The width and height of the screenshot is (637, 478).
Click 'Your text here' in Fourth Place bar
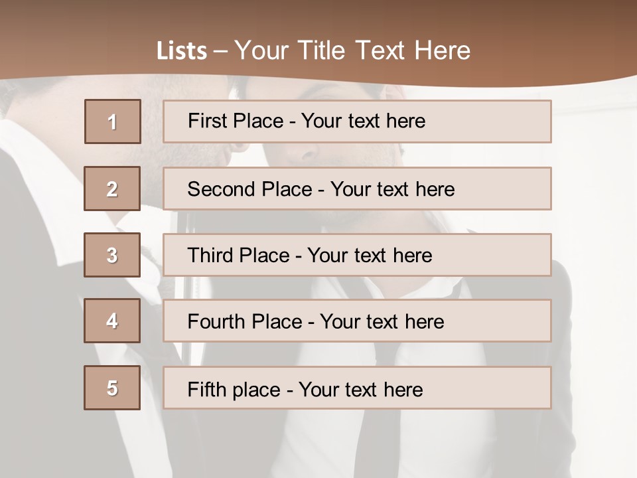click(x=382, y=321)
